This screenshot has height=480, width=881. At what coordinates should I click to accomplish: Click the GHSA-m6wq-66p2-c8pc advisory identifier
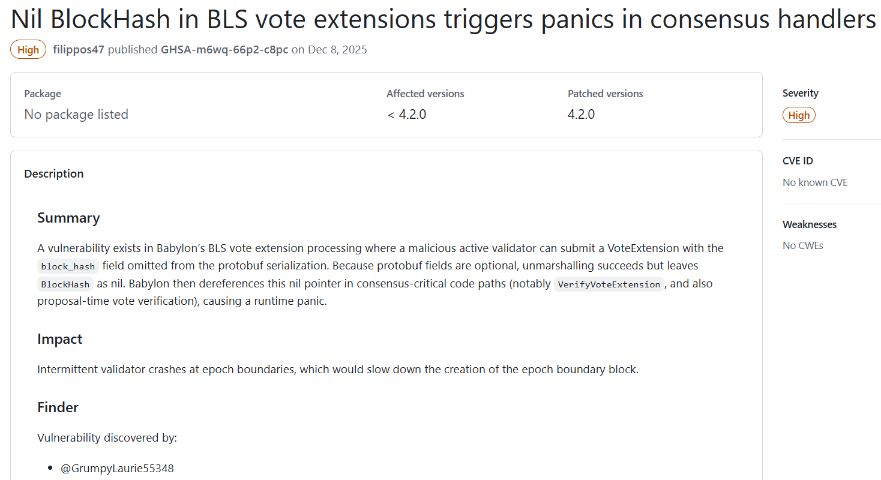[224, 50]
